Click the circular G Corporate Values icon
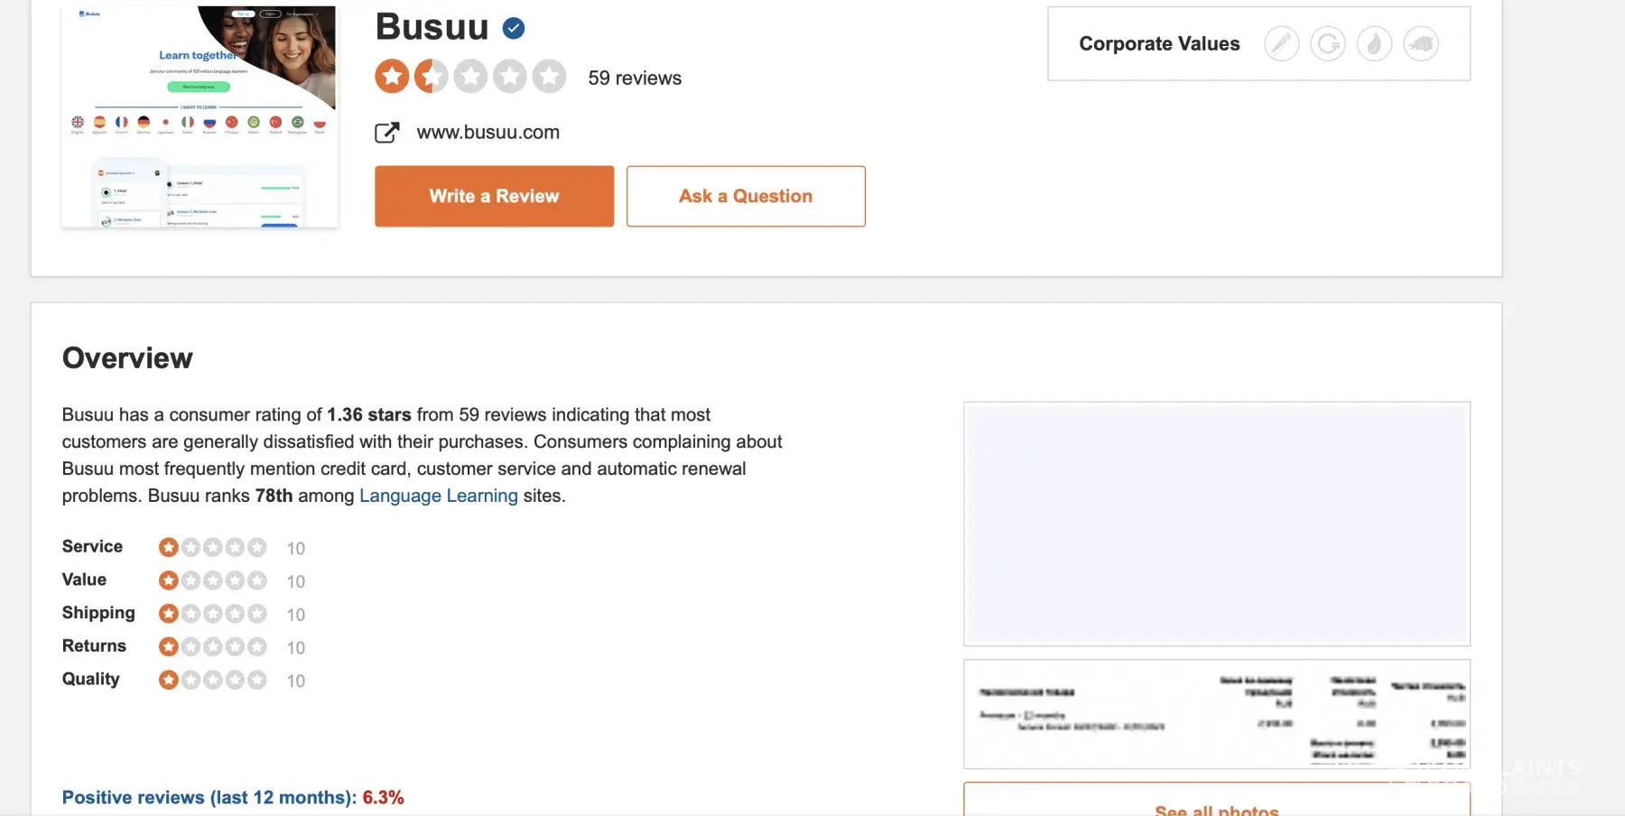Screen dimensions: 1625x816 tap(1328, 43)
